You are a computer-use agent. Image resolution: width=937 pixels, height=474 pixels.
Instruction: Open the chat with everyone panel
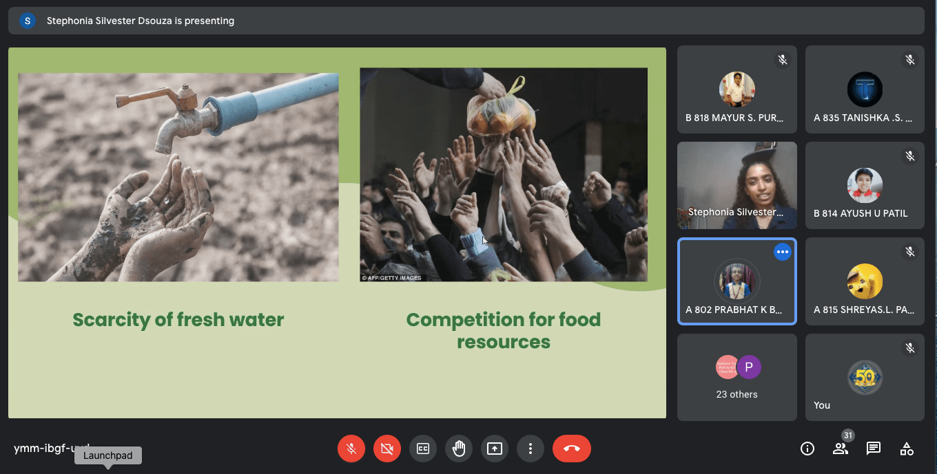click(874, 449)
